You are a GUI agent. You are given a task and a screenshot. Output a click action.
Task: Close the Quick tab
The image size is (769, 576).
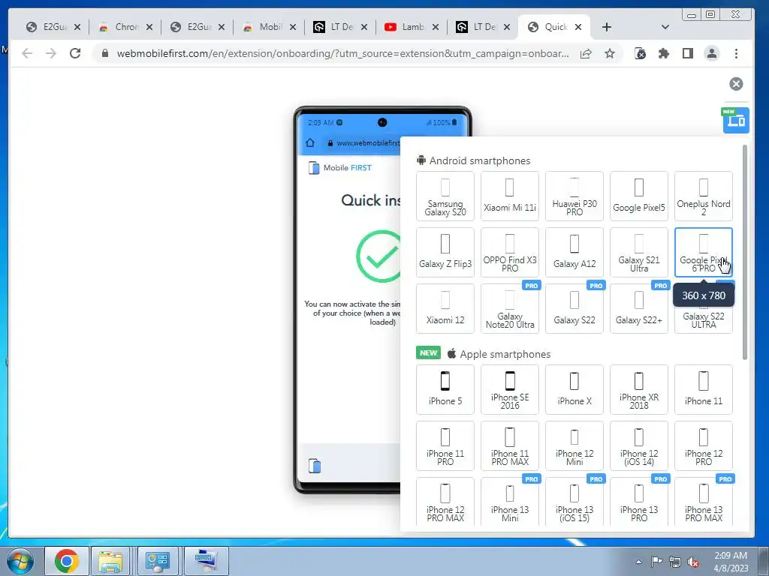tap(578, 27)
